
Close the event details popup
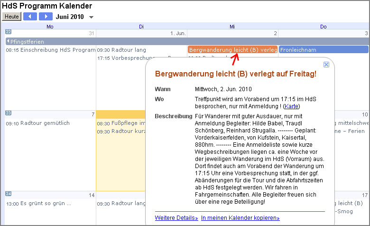[x=326, y=65]
